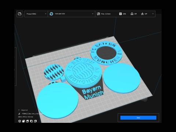This screenshot has width=176, height=132.
Task: Click the infill 20% icon
Action: tap(120, 14)
